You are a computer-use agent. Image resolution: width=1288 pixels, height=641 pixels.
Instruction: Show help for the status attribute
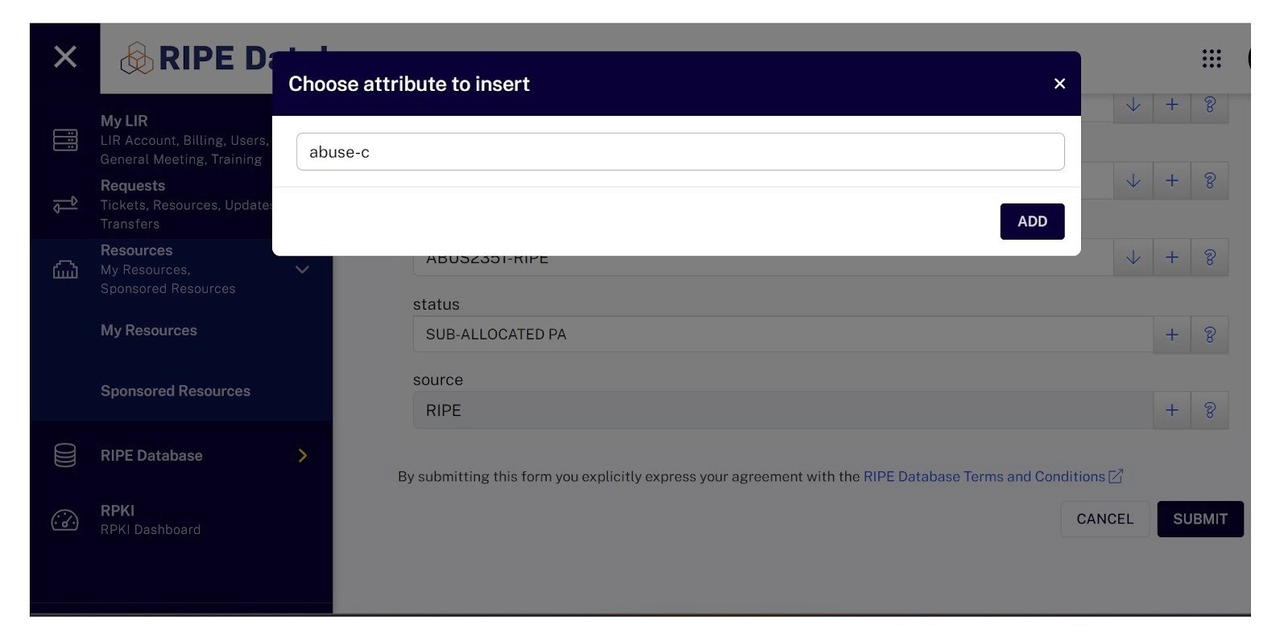[x=1209, y=335]
